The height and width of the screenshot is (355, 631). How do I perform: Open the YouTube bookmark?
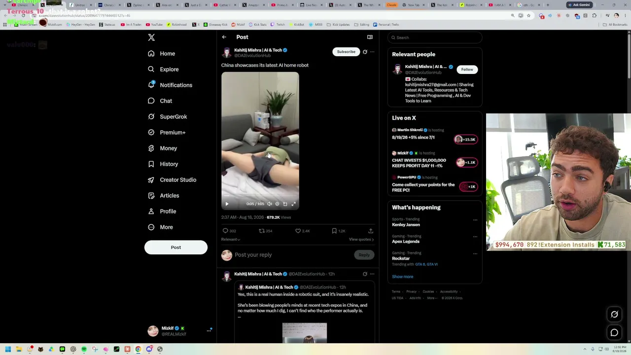click(154, 24)
